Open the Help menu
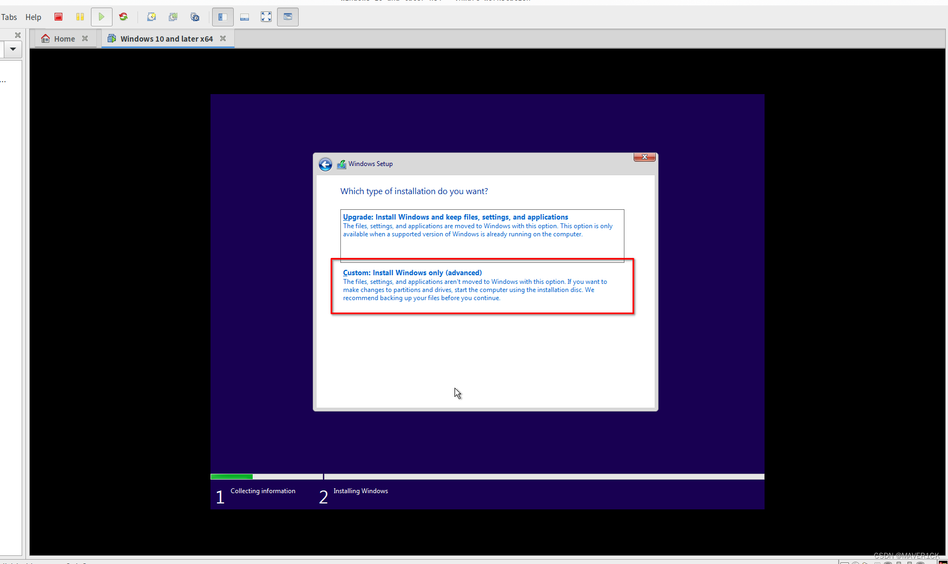 33,17
